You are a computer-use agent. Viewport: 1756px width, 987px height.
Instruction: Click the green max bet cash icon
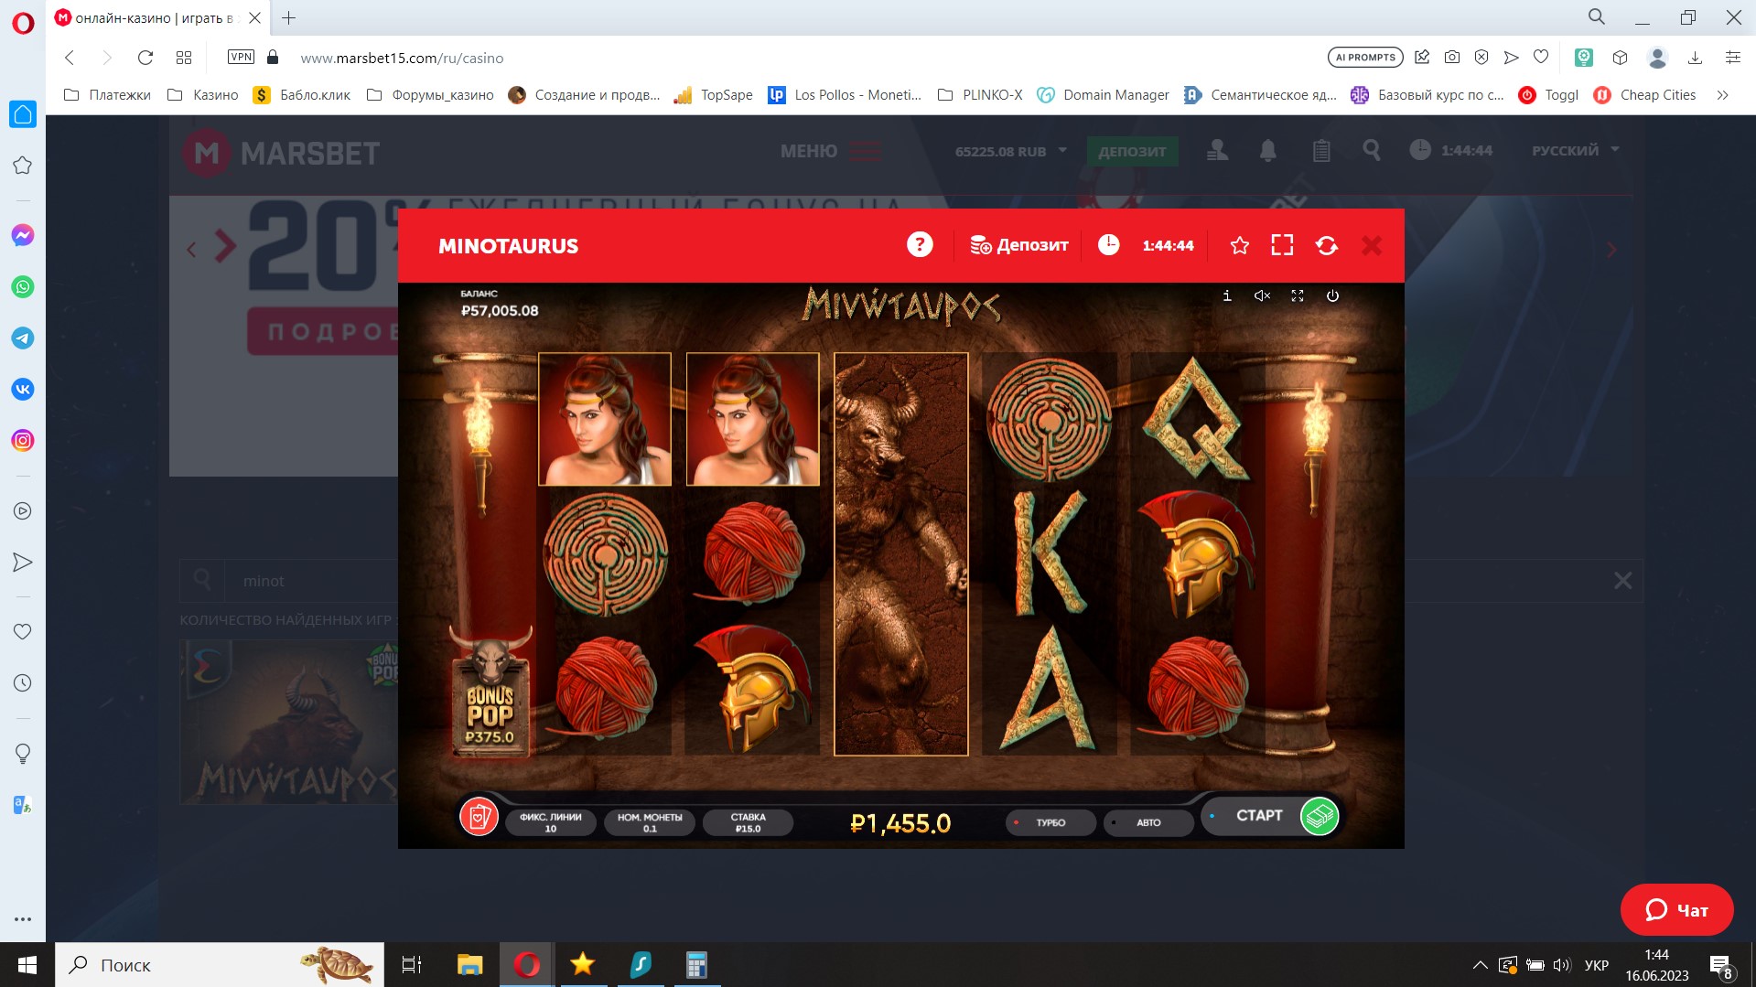tap(1320, 816)
